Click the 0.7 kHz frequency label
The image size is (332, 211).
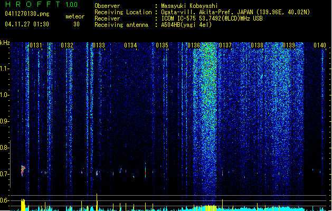(4, 174)
